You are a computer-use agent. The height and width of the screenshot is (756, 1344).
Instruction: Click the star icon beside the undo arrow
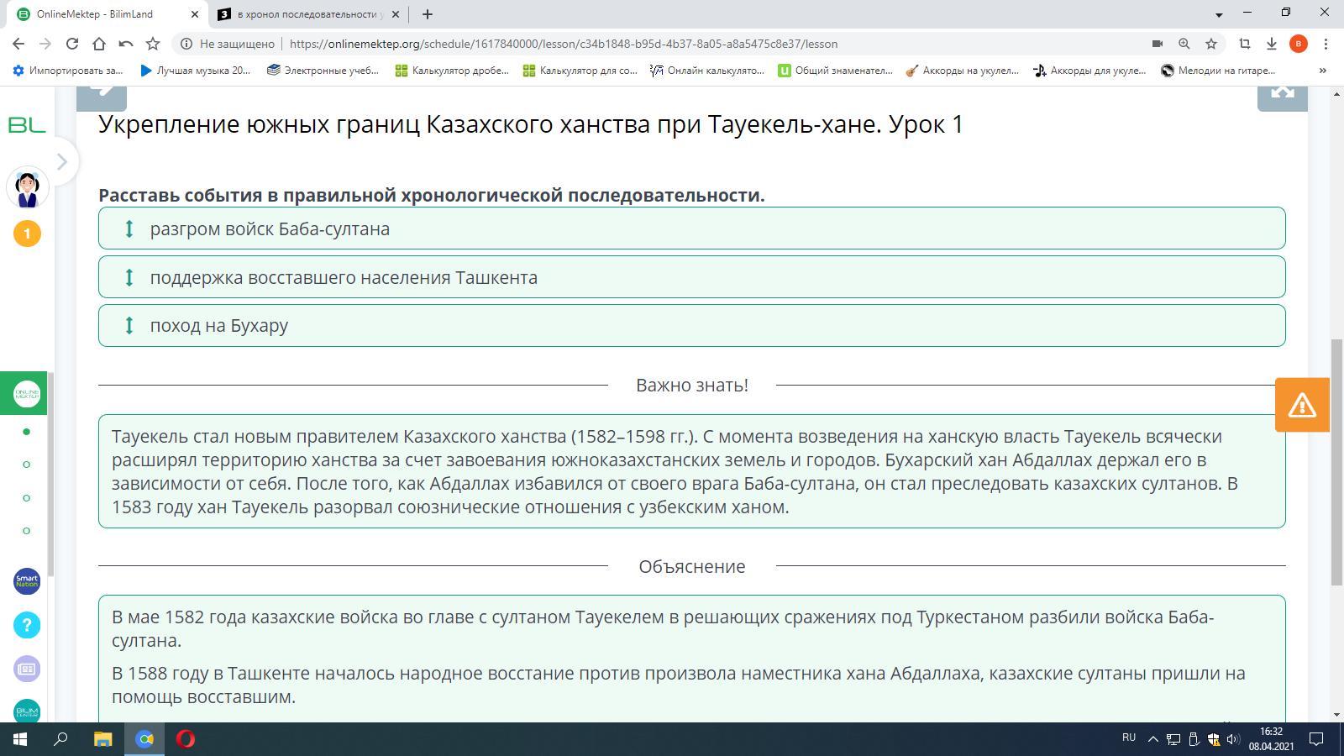pos(153,44)
